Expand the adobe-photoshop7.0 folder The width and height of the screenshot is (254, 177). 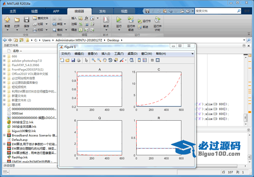tap(4, 61)
